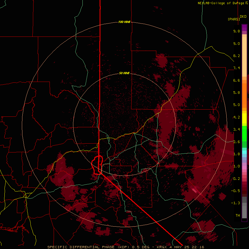Click the 50 NMI range ring label
This screenshot has height=249, width=249.
pos(124,73)
